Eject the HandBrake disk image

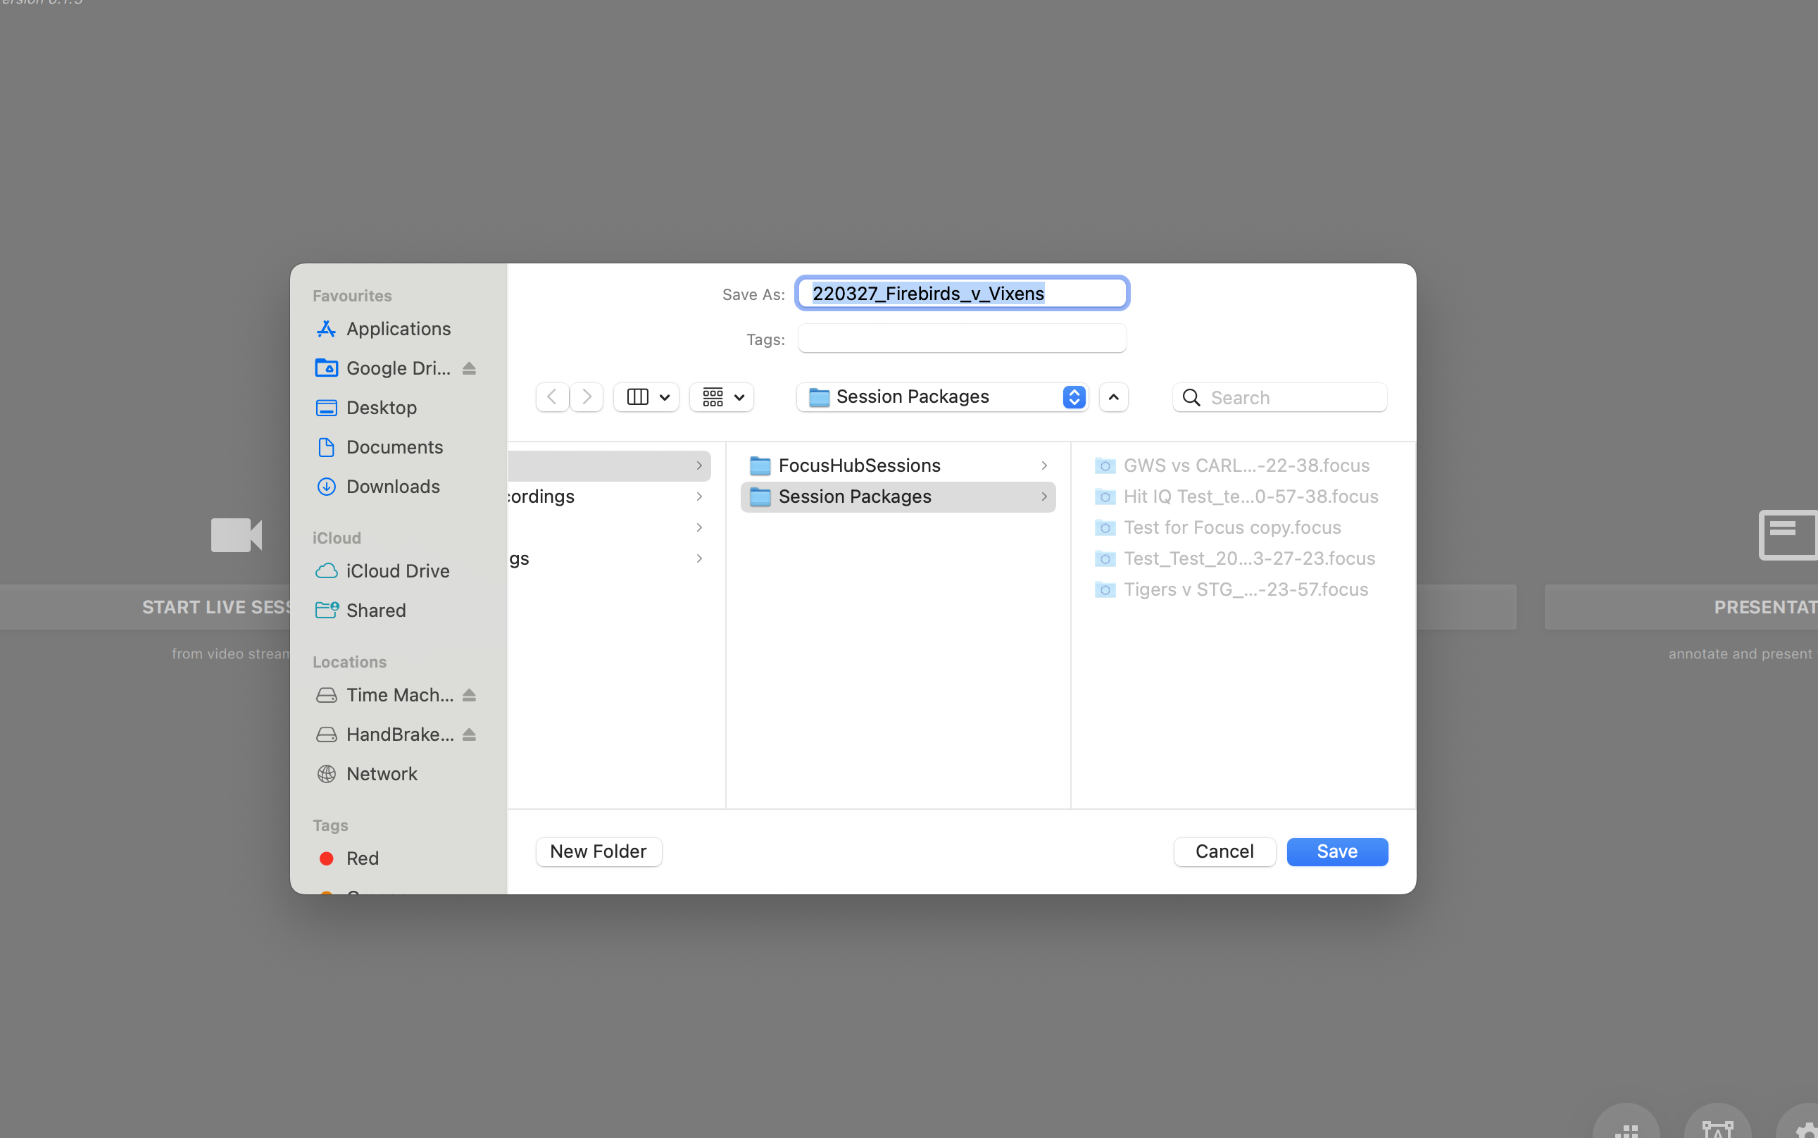pyautogui.click(x=469, y=734)
